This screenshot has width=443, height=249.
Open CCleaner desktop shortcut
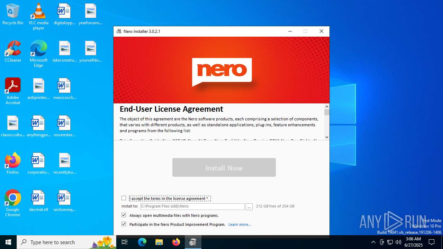click(13, 52)
